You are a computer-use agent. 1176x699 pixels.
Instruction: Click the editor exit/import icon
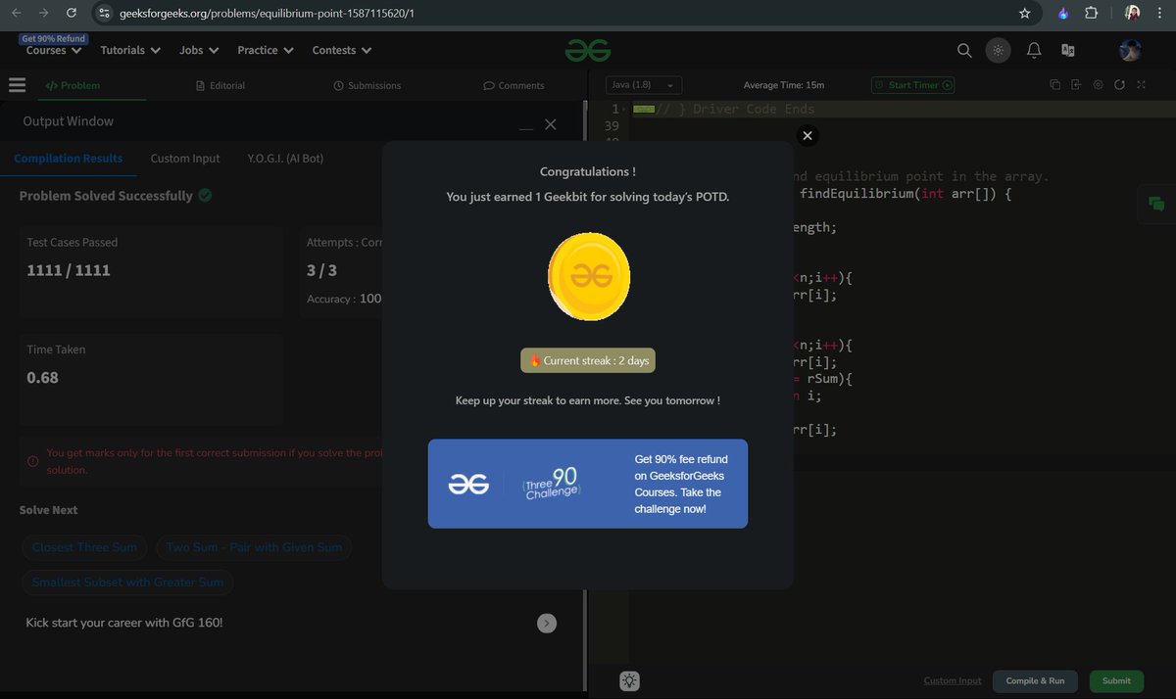click(1076, 85)
